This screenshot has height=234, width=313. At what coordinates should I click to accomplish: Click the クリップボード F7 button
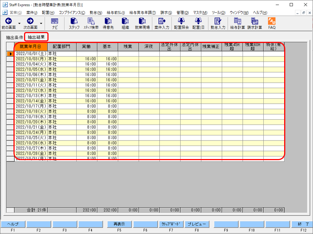tap(171, 224)
